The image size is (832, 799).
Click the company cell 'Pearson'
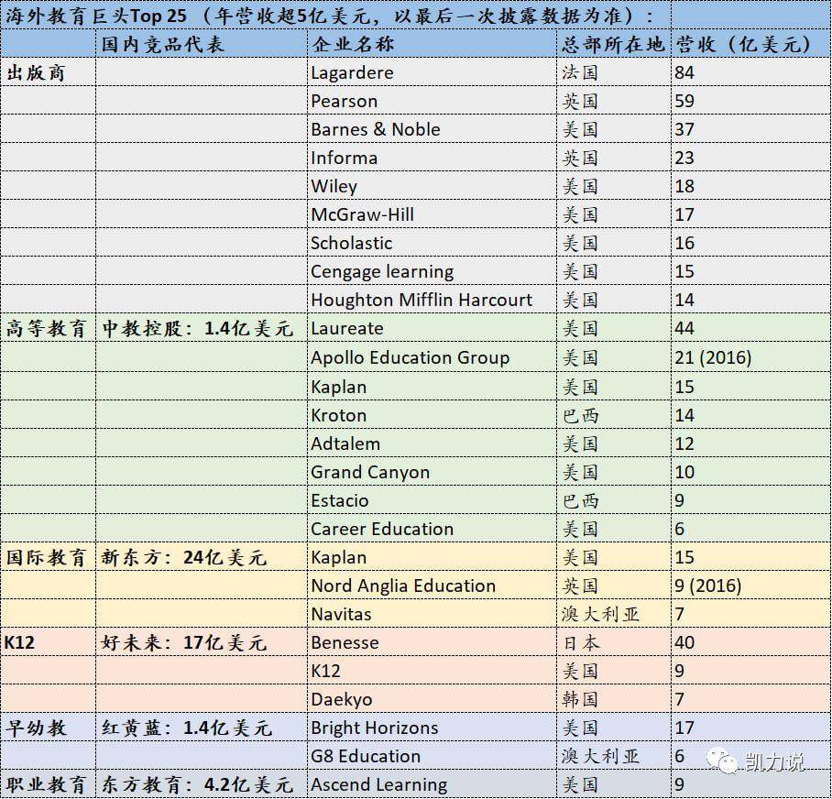(x=432, y=101)
